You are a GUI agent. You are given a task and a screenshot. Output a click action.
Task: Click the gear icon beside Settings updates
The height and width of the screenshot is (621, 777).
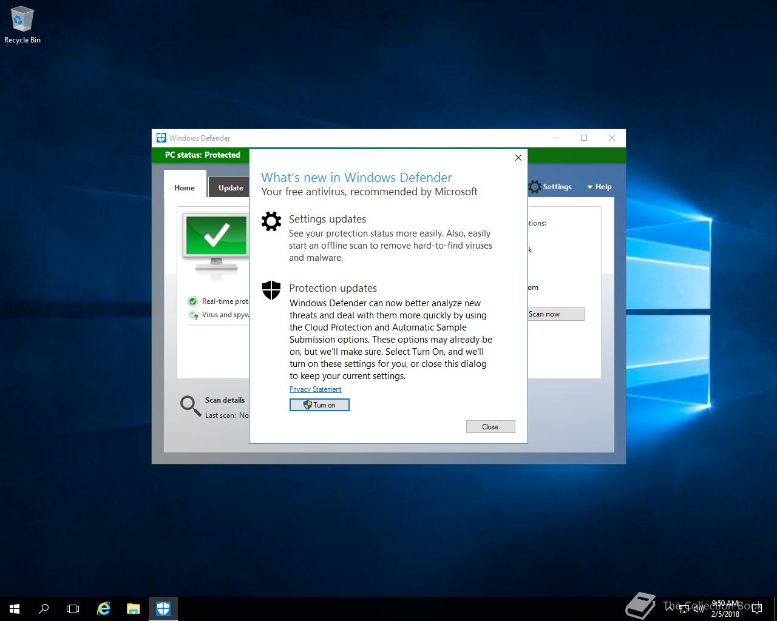coord(271,221)
